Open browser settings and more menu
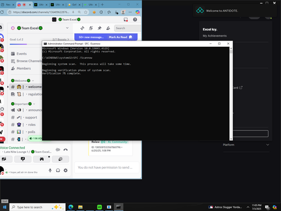The width and height of the screenshot is (281, 211). click(x=130, y=12)
